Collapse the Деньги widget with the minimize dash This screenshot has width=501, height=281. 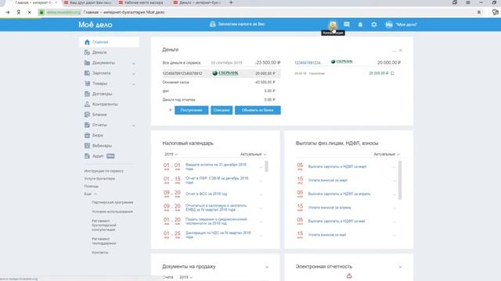tap(394, 51)
